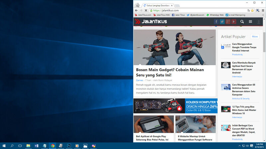The height and width of the screenshot is (149, 266).
Task: Open the Bosan Main Gadget article headline
Action: (170, 73)
